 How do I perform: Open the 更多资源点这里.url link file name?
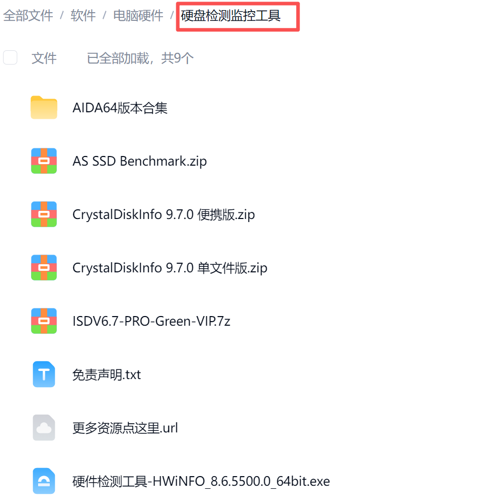(125, 428)
